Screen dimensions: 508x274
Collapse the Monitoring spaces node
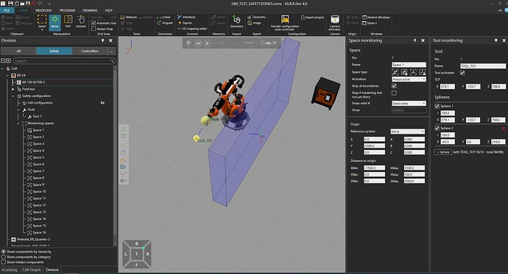pos(18,123)
